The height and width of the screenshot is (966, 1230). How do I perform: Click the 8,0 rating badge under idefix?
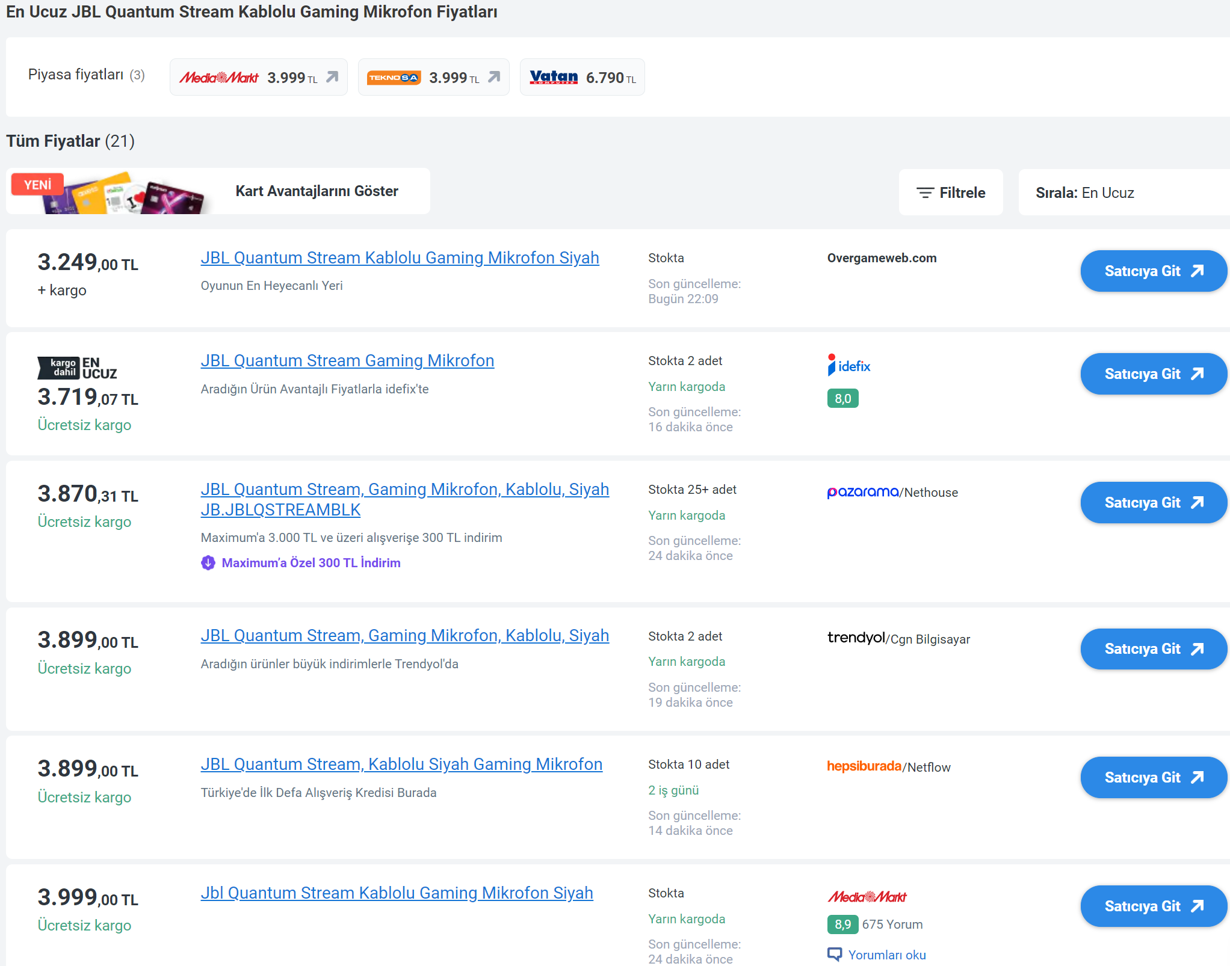click(x=842, y=399)
